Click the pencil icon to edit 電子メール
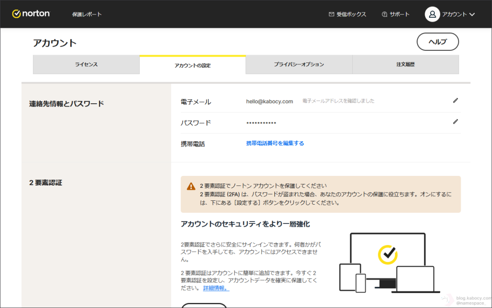This screenshot has height=308, width=492. coord(455,100)
